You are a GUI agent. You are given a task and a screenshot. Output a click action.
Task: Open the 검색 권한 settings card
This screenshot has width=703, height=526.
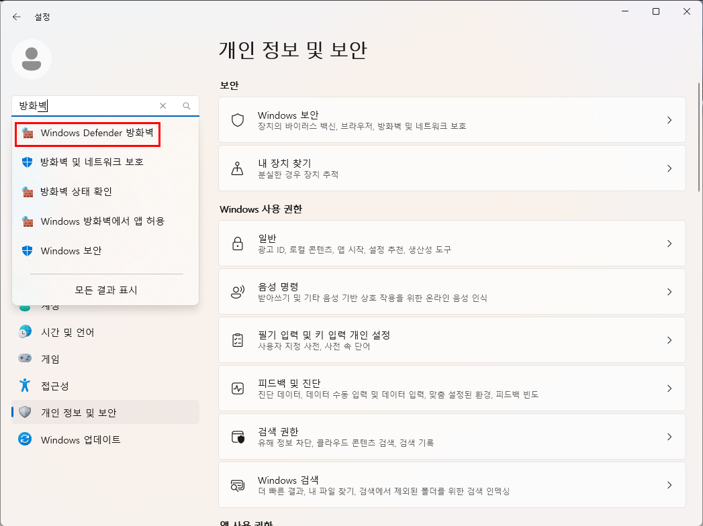(452, 437)
